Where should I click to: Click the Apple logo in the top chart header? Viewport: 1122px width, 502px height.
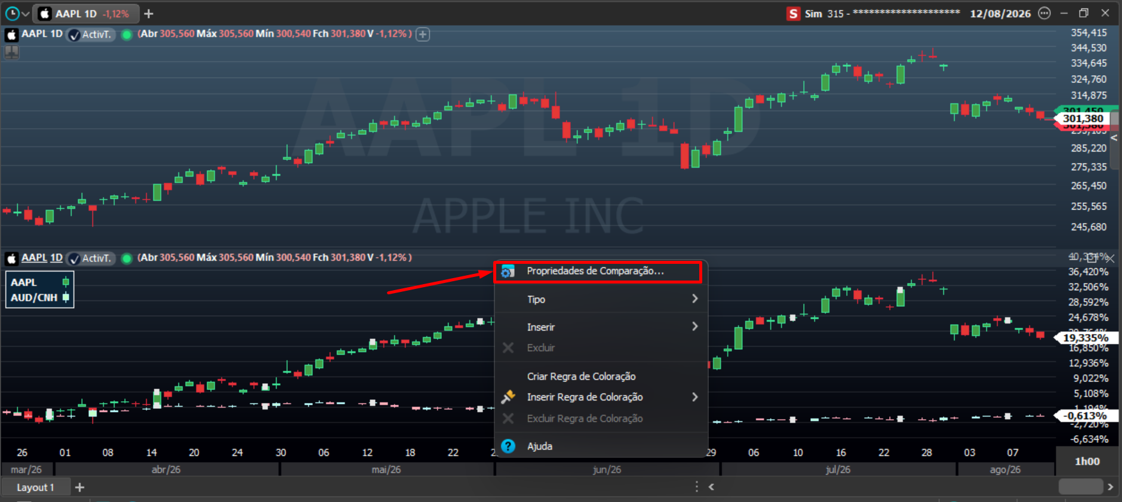(11, 34)
